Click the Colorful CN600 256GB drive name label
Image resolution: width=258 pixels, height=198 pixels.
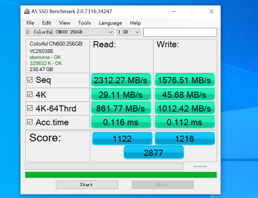click(56, 44)
